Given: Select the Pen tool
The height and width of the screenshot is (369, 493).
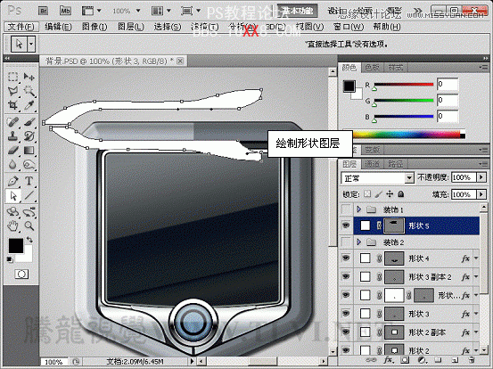Looking at the screenshot, I should tap(12, 181).
